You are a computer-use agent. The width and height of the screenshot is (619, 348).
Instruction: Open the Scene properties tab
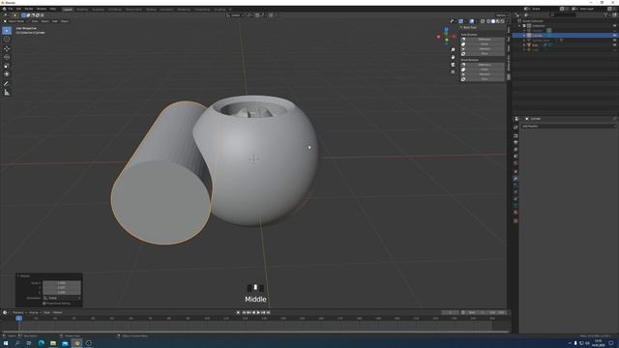click(x=516, y=157)
